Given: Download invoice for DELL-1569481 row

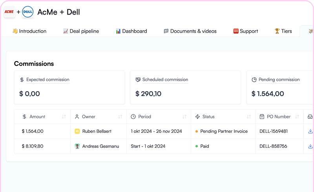Looking at the screenshot, I should (310, 131).
